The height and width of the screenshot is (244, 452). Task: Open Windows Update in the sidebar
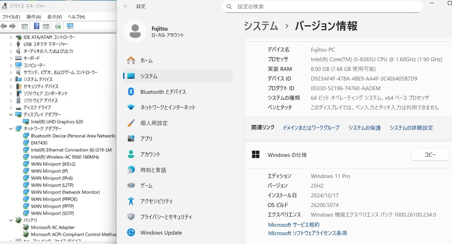point(161,233)
